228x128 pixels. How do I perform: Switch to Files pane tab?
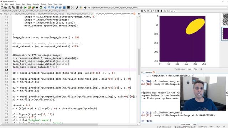coord(195,69)
